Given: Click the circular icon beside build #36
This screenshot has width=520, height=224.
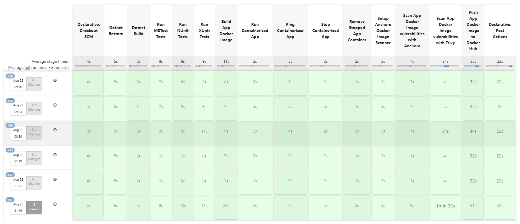Looking at the screenshot, I should click(x=55, y=80).
